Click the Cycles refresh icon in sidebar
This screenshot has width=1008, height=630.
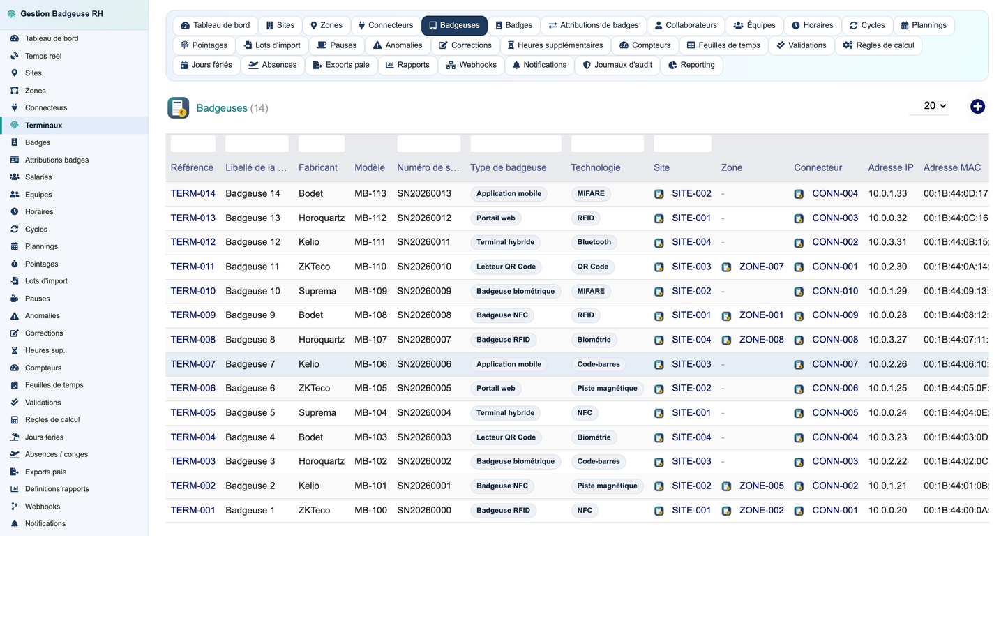tap(14, 229)
